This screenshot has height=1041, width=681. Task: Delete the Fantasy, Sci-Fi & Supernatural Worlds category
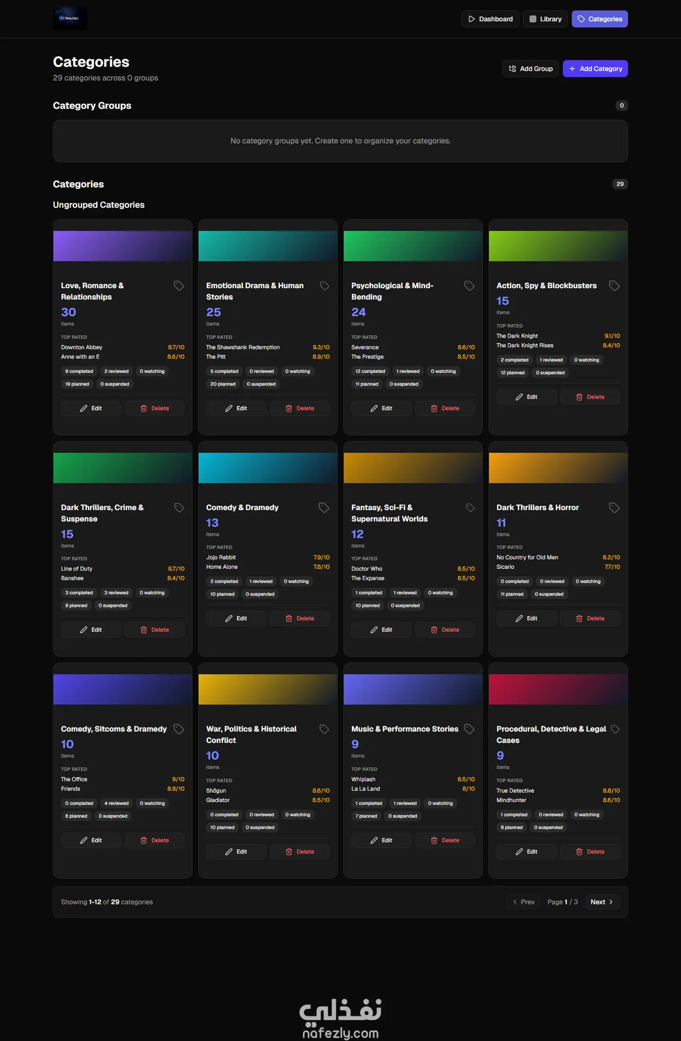click(x=445, y=630)
